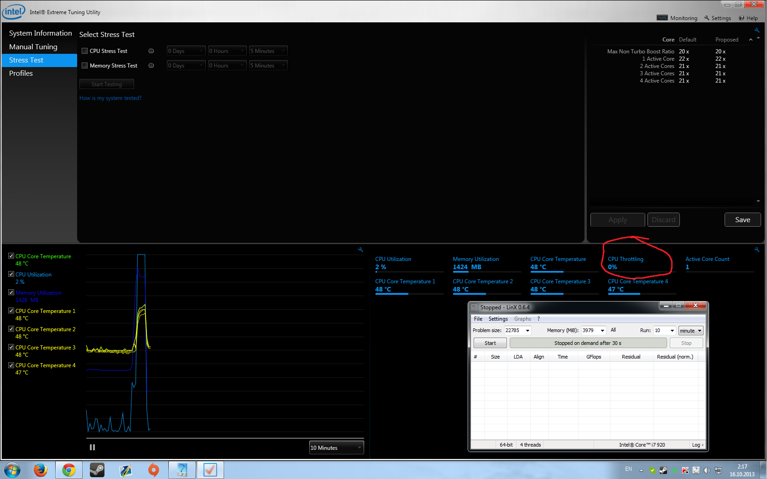This screenshot has height=479, width=767.
Task: Go to System Information
Action: tap(41, 33)
